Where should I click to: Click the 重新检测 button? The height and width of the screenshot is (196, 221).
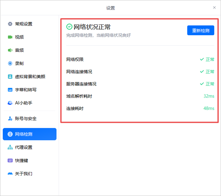click(201, 31)
